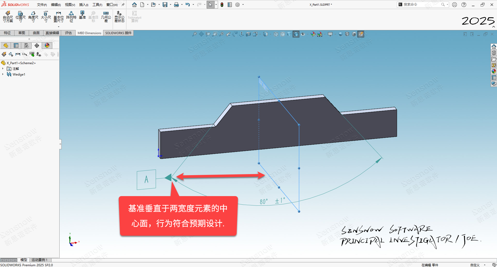Image resolution: width=497 pixels, height=267 pixels.
Task: Click the Zoom to Fit view icon
Action: [x=195, y=34]
